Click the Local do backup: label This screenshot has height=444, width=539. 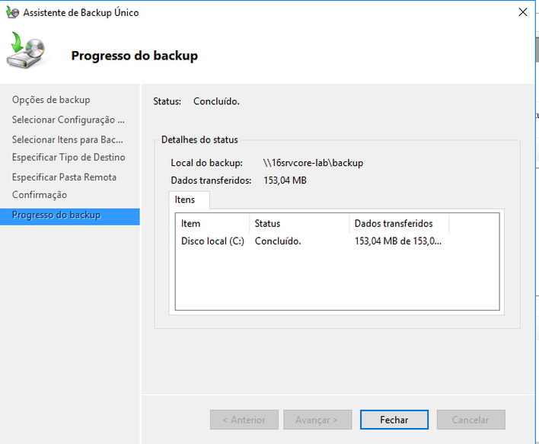pos(207,163)
